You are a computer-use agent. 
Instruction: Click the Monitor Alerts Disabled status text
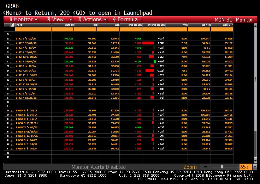[99, 167]
